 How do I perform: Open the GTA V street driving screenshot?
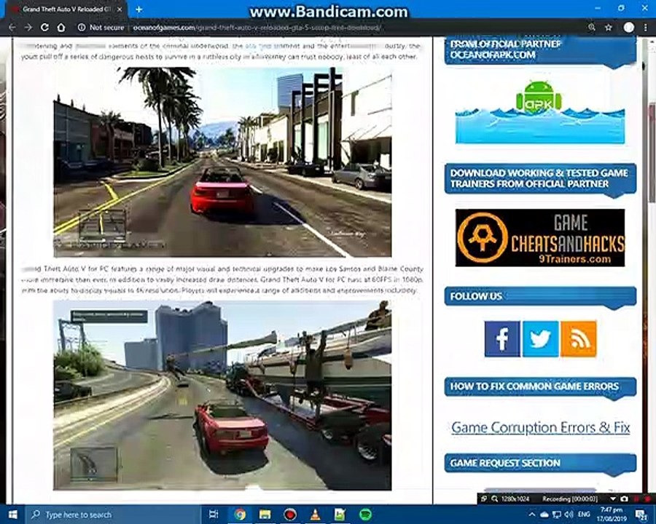click(x=222, y=162)
